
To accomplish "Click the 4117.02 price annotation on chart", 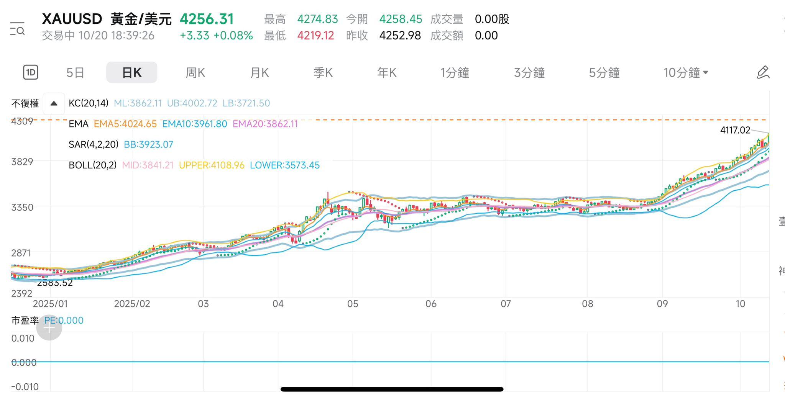I will click(736, 130).
